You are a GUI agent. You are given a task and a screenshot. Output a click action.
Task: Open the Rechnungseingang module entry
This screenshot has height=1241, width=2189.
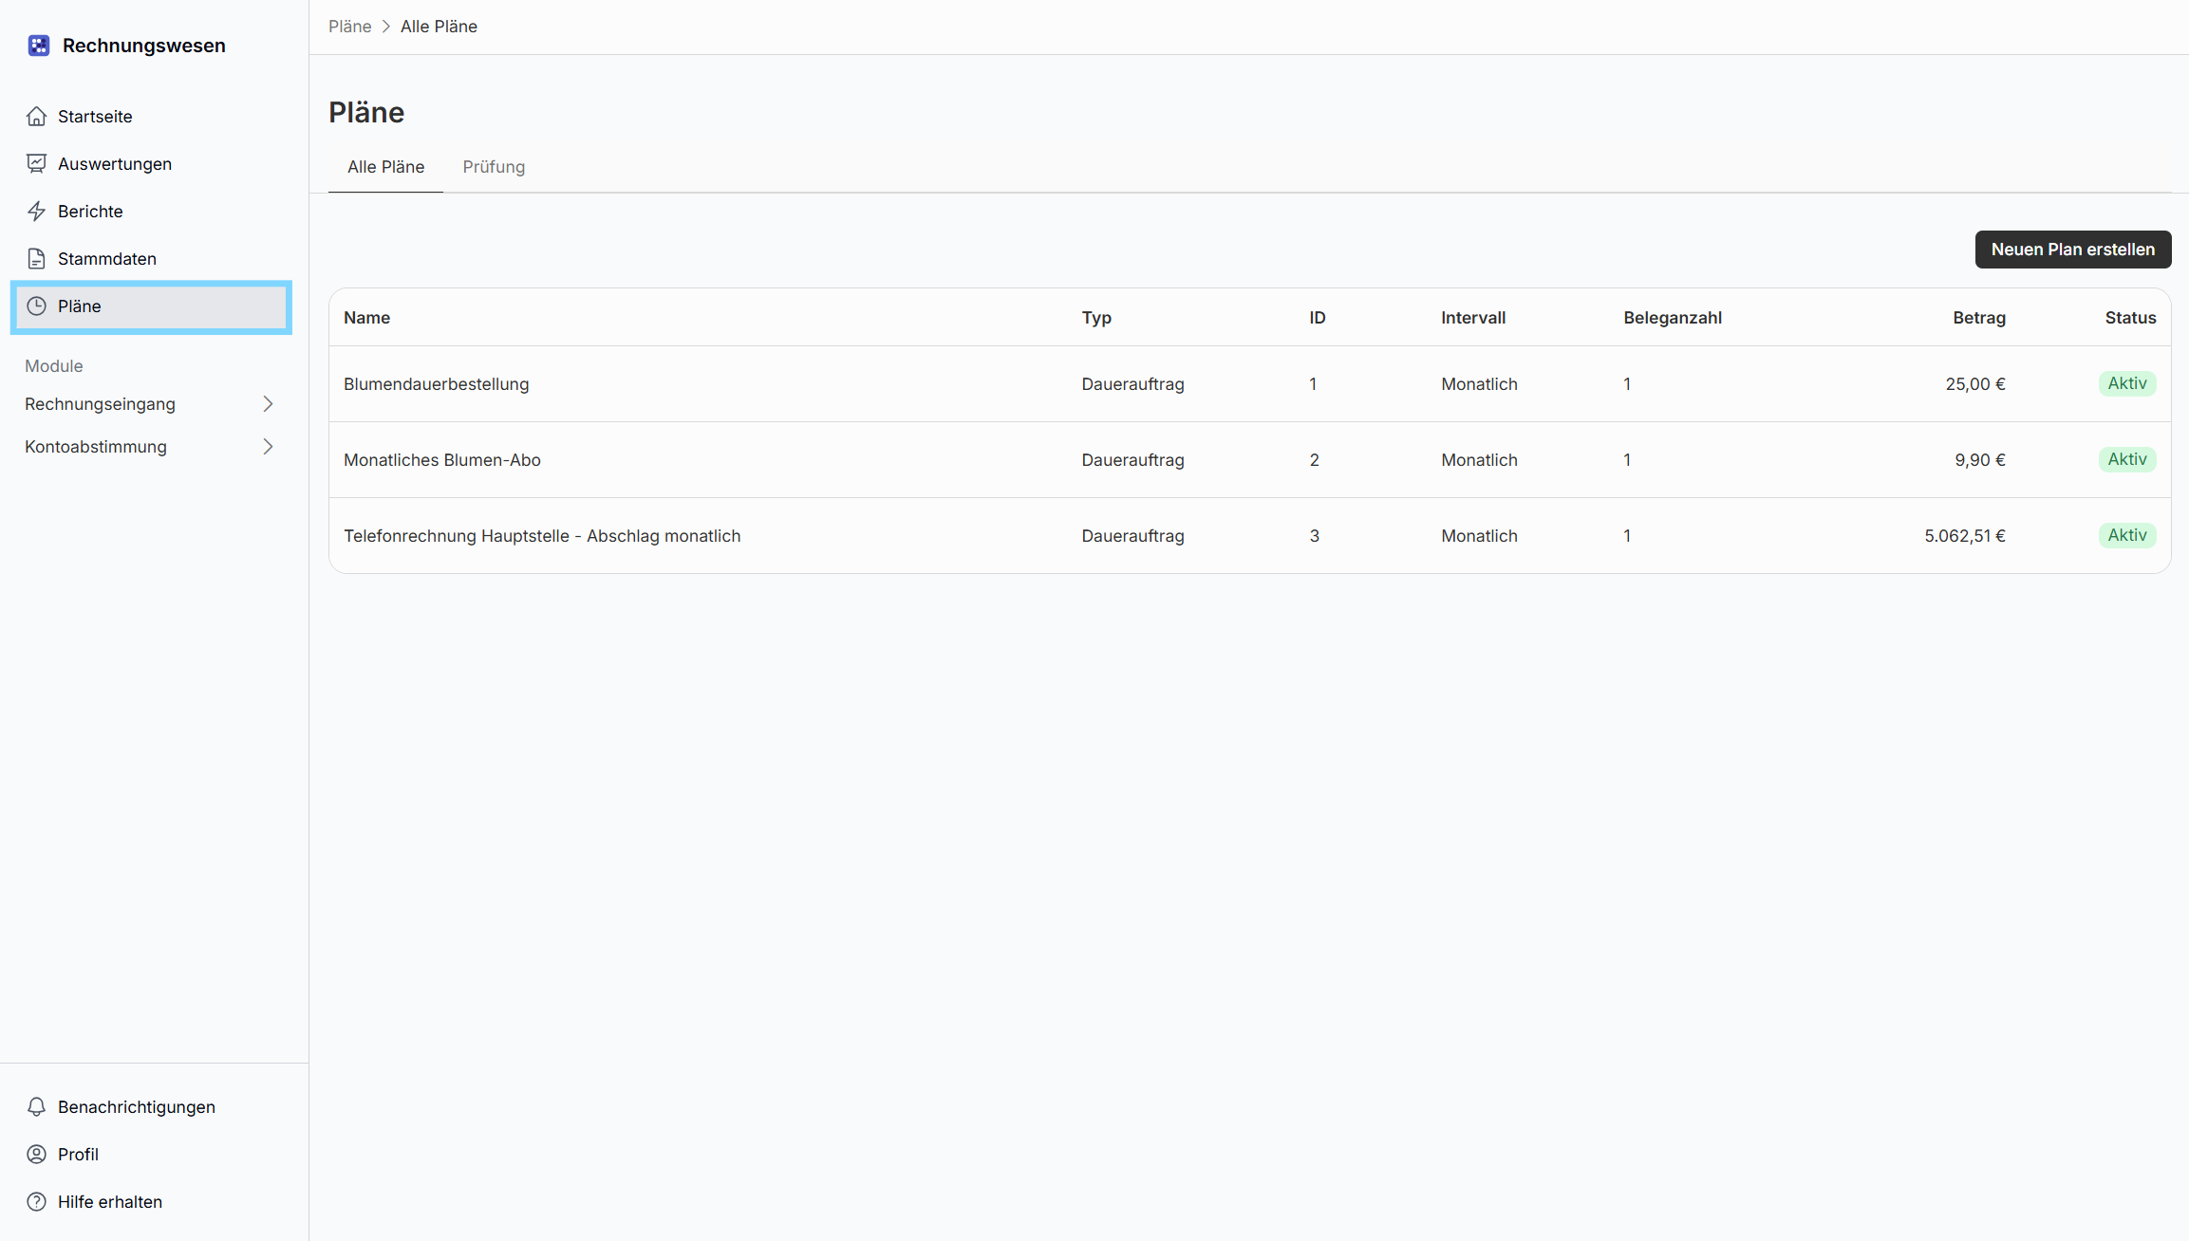[100, 404]
